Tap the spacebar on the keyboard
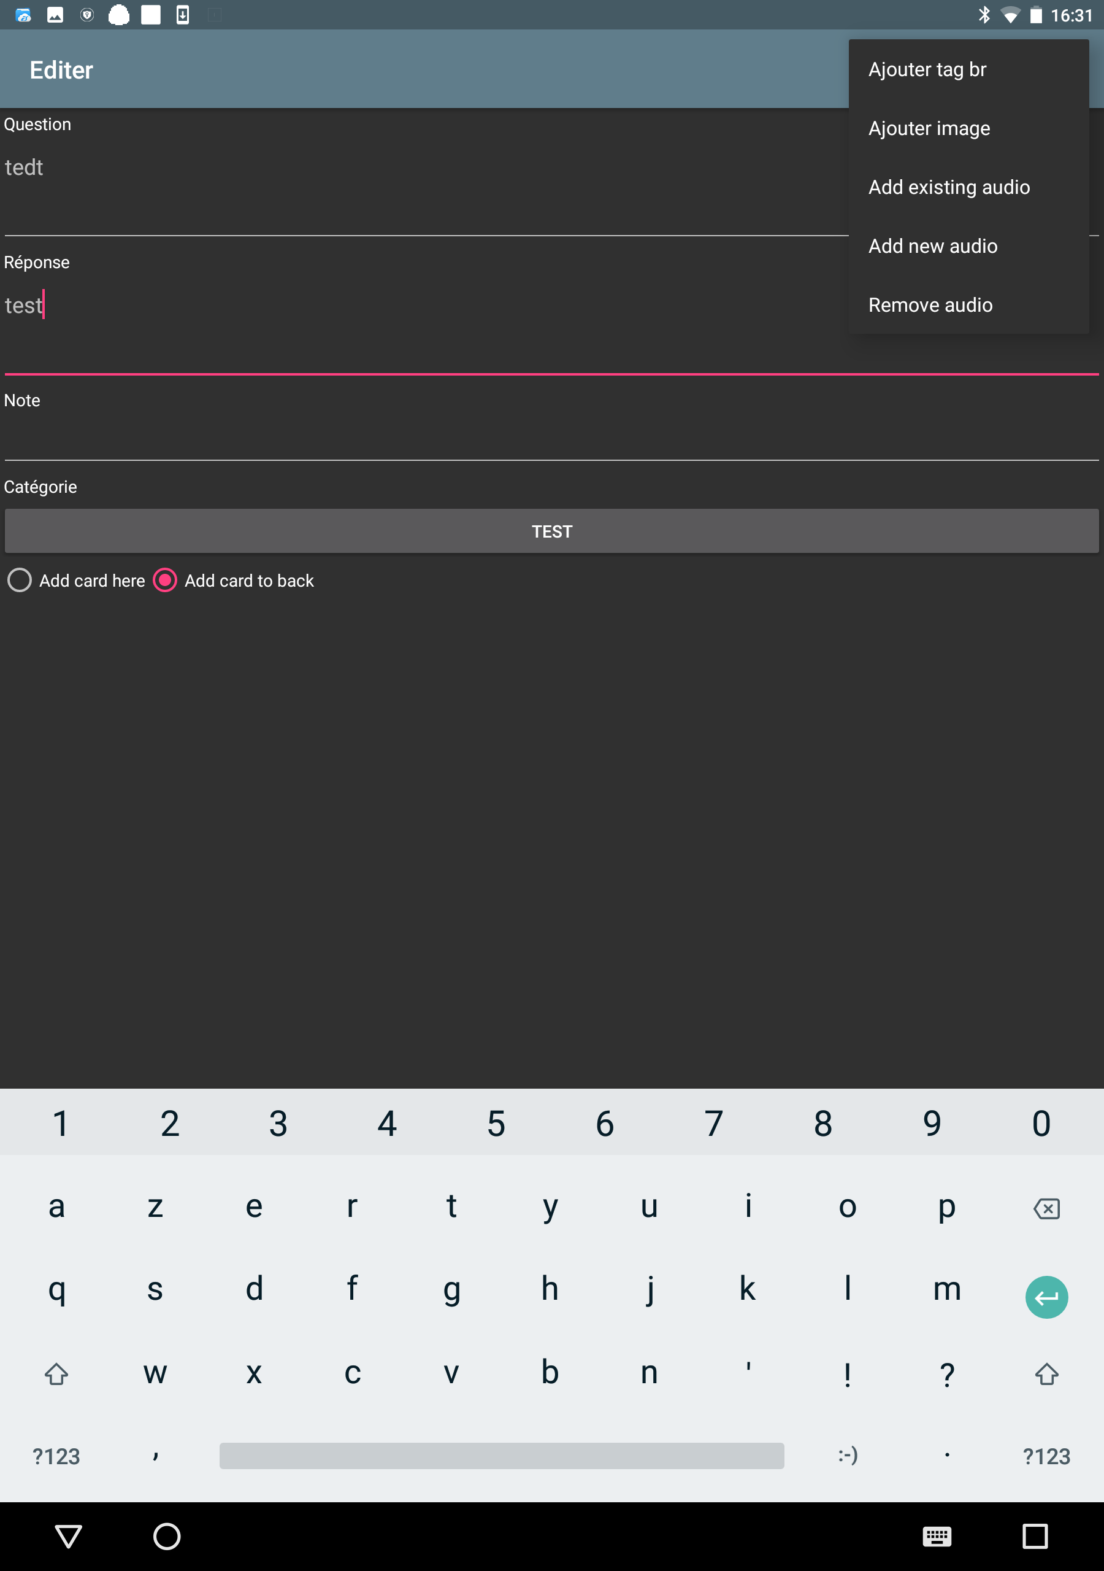 (501, 1456)
